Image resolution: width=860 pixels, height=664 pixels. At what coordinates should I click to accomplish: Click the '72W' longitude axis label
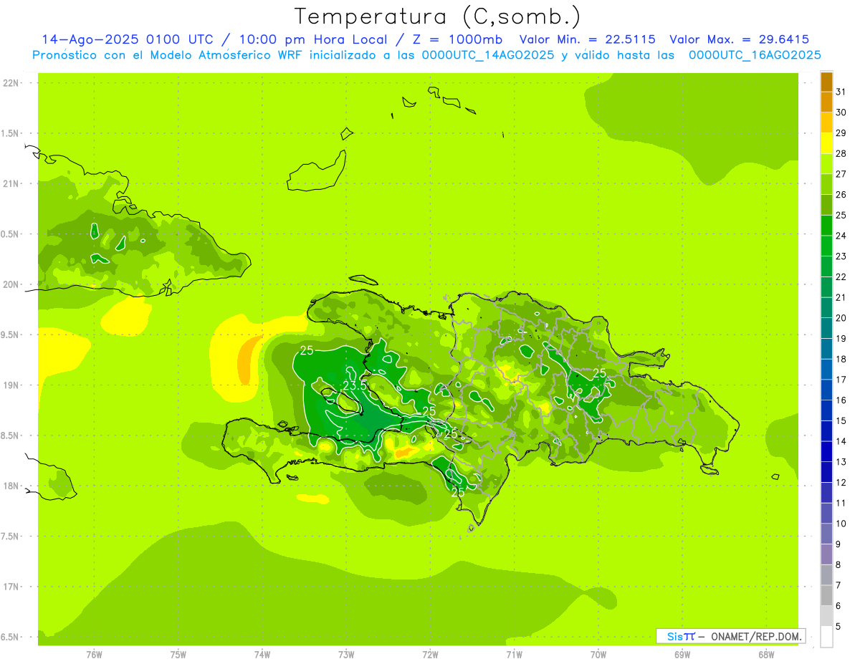[430, 655]
